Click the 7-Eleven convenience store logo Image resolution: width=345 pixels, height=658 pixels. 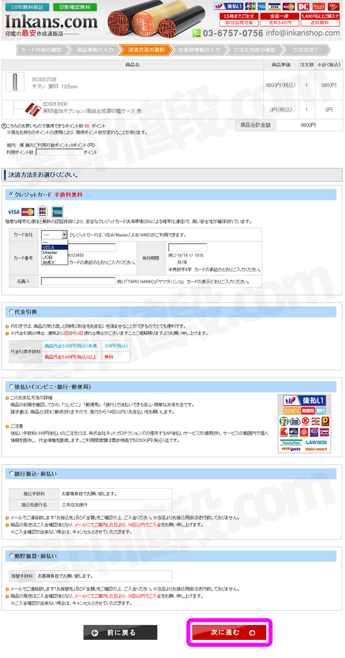pyautogui.click(x=285, y=421)
